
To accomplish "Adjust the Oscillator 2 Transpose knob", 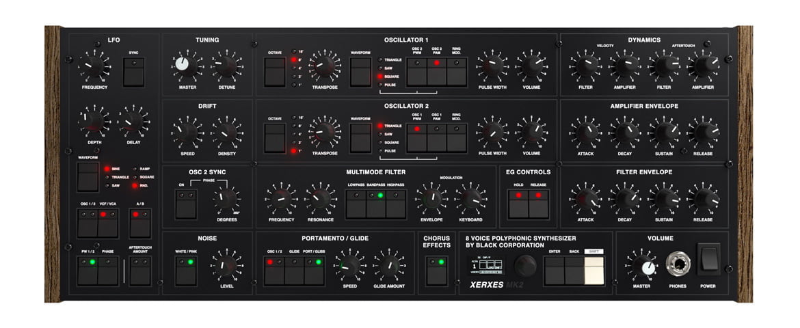I will pos(325,132).
